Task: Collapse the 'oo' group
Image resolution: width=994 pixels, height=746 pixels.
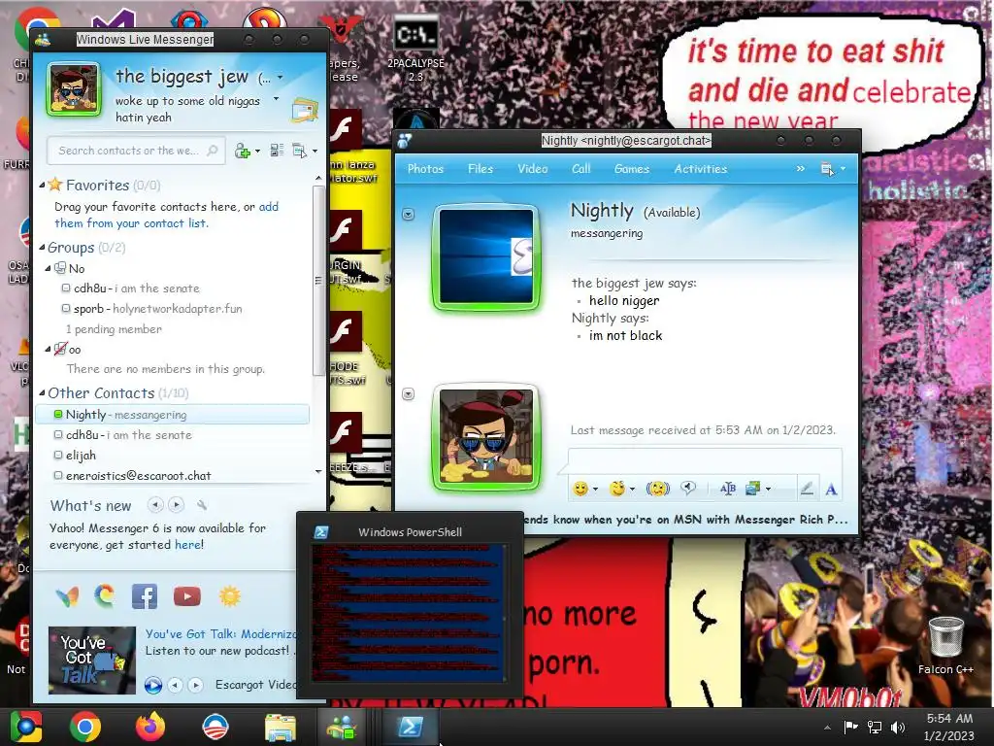Action: point(49,349)
